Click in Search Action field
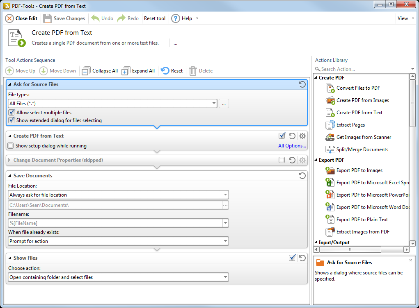Viewport: 419px width, 308px height. (362, 69)
